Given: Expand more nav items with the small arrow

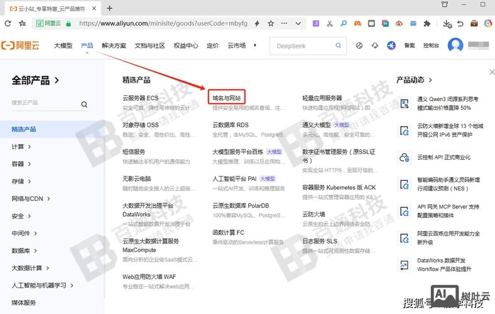Looking at the screenshot, I should point(255,45).
